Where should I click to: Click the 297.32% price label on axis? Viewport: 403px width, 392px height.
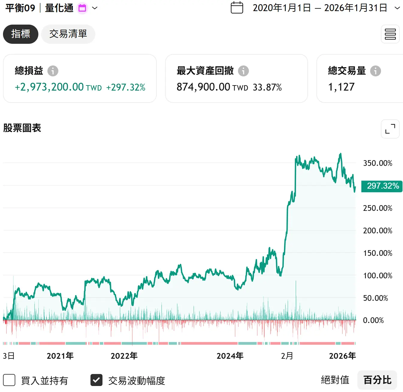(x=382, y=186)
